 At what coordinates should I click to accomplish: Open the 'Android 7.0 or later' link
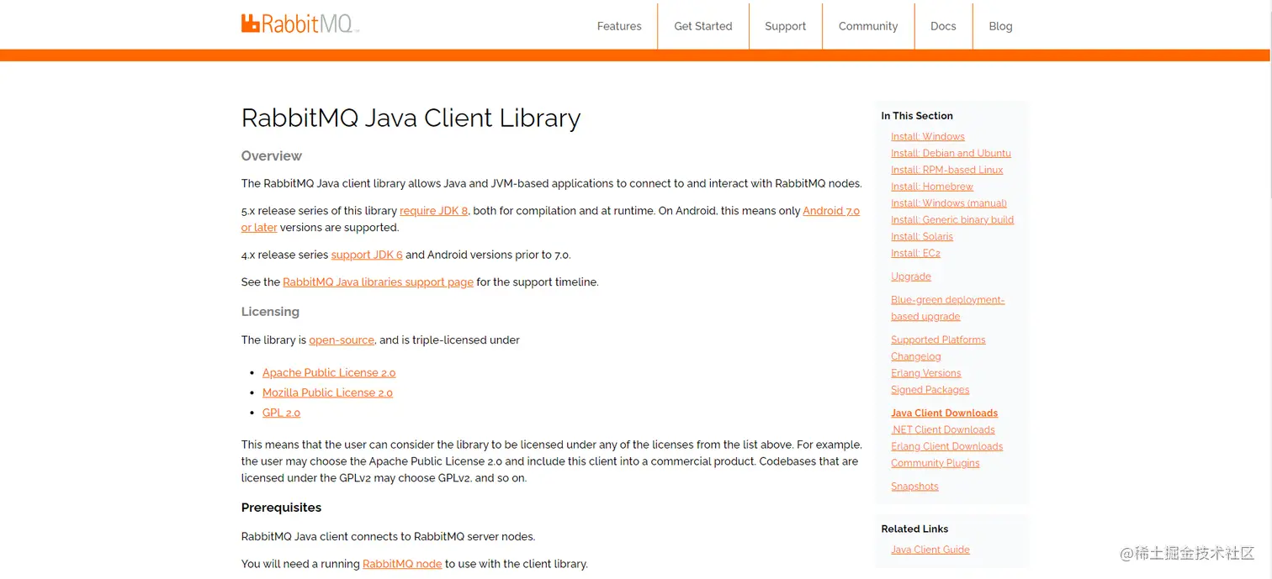830,211
